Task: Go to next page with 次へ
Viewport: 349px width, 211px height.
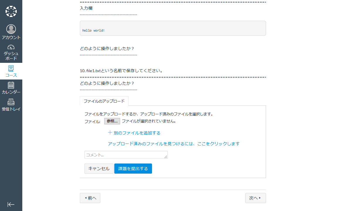Action: click(255, 198)
